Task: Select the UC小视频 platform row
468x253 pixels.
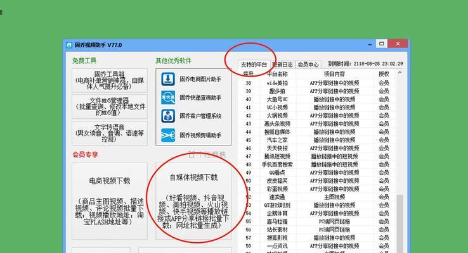Action: tap(317, 108)
